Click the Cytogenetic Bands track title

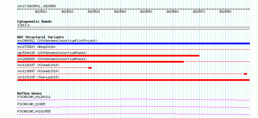34,21
